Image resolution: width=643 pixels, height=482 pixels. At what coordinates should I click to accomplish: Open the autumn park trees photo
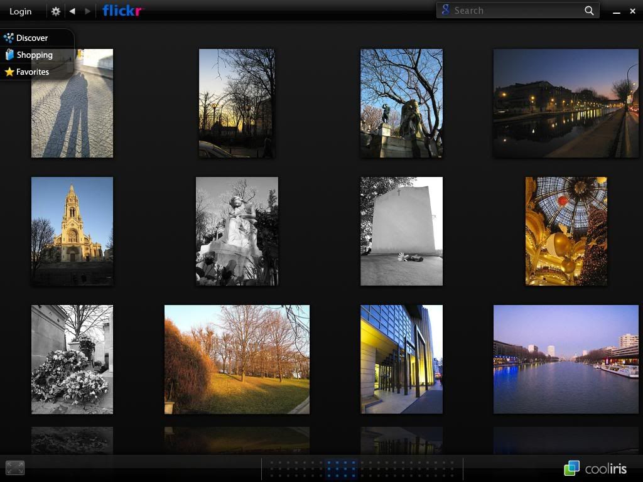click(x=237, y=359)
